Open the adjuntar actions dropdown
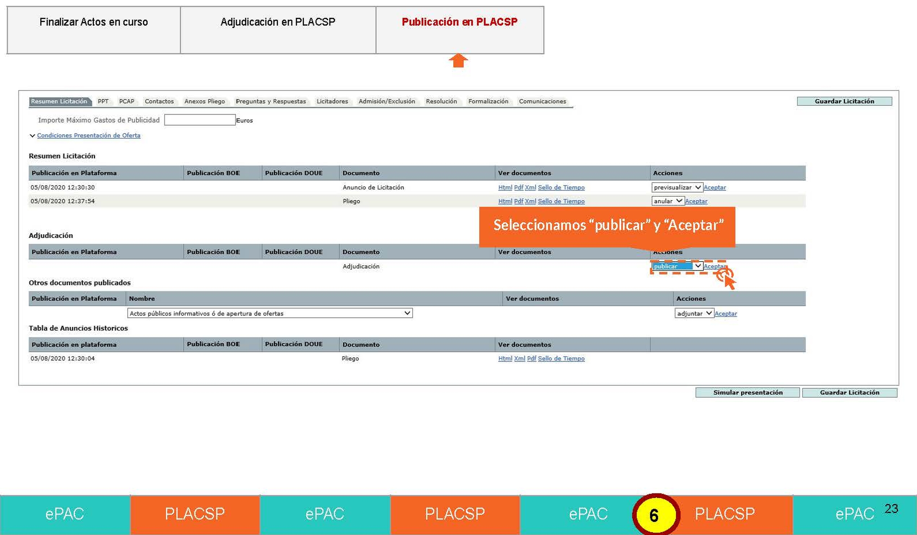This screenshot has width=917, height=535. pyautogui.click(x=694, y=313)
